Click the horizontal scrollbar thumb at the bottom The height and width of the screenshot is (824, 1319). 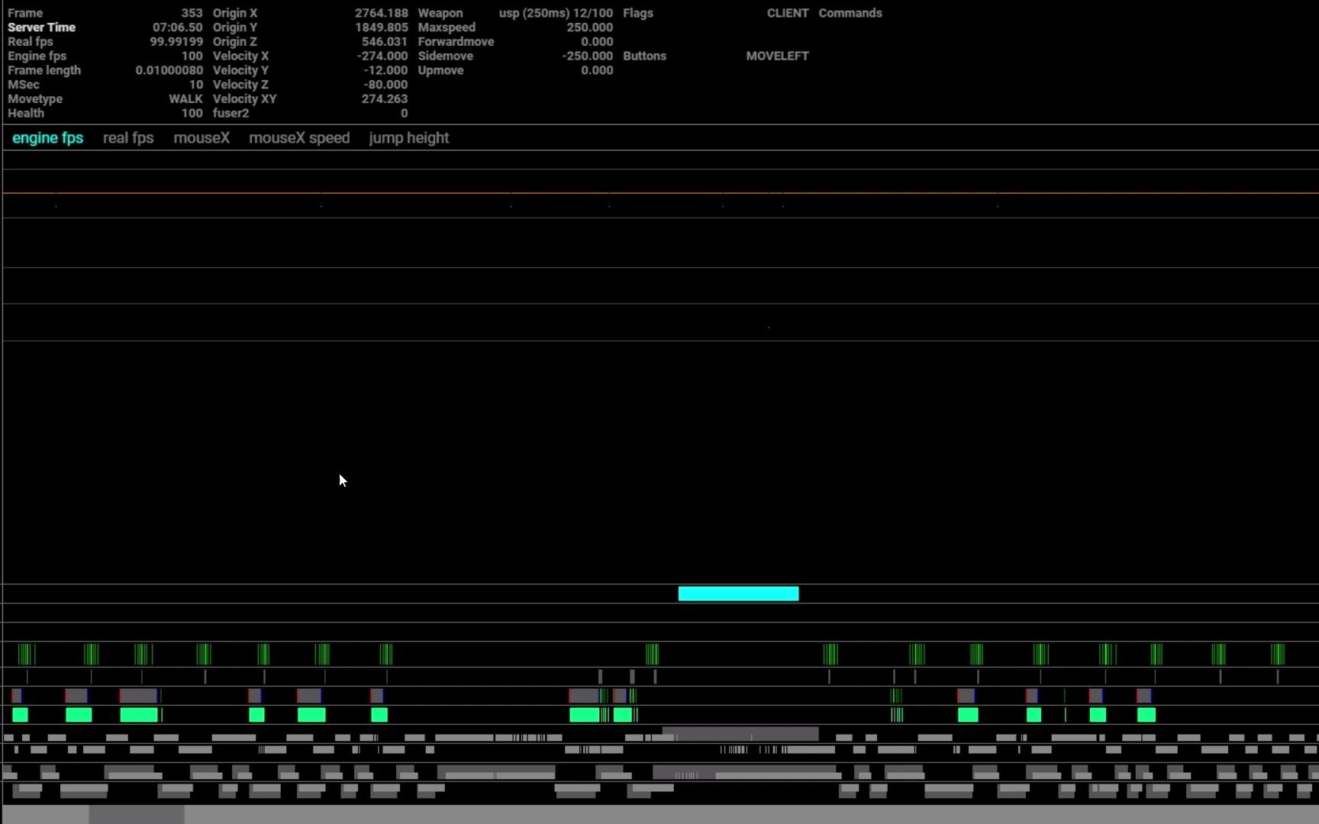pos(137,814)
